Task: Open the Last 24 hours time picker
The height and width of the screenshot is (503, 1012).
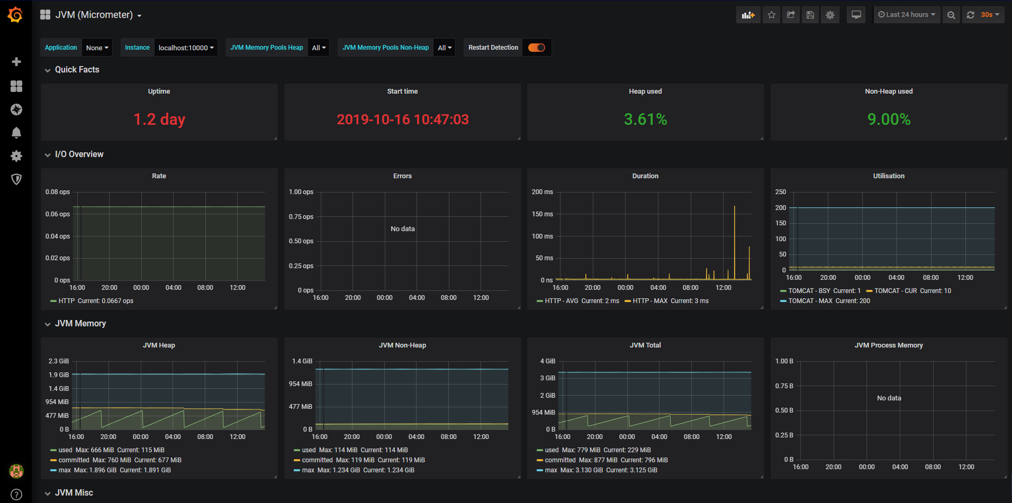Action: click(x=907, y=15)
